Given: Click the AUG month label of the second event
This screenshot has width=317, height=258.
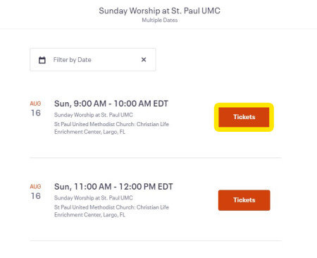Looking at the screenshot, I should point(35,187).
